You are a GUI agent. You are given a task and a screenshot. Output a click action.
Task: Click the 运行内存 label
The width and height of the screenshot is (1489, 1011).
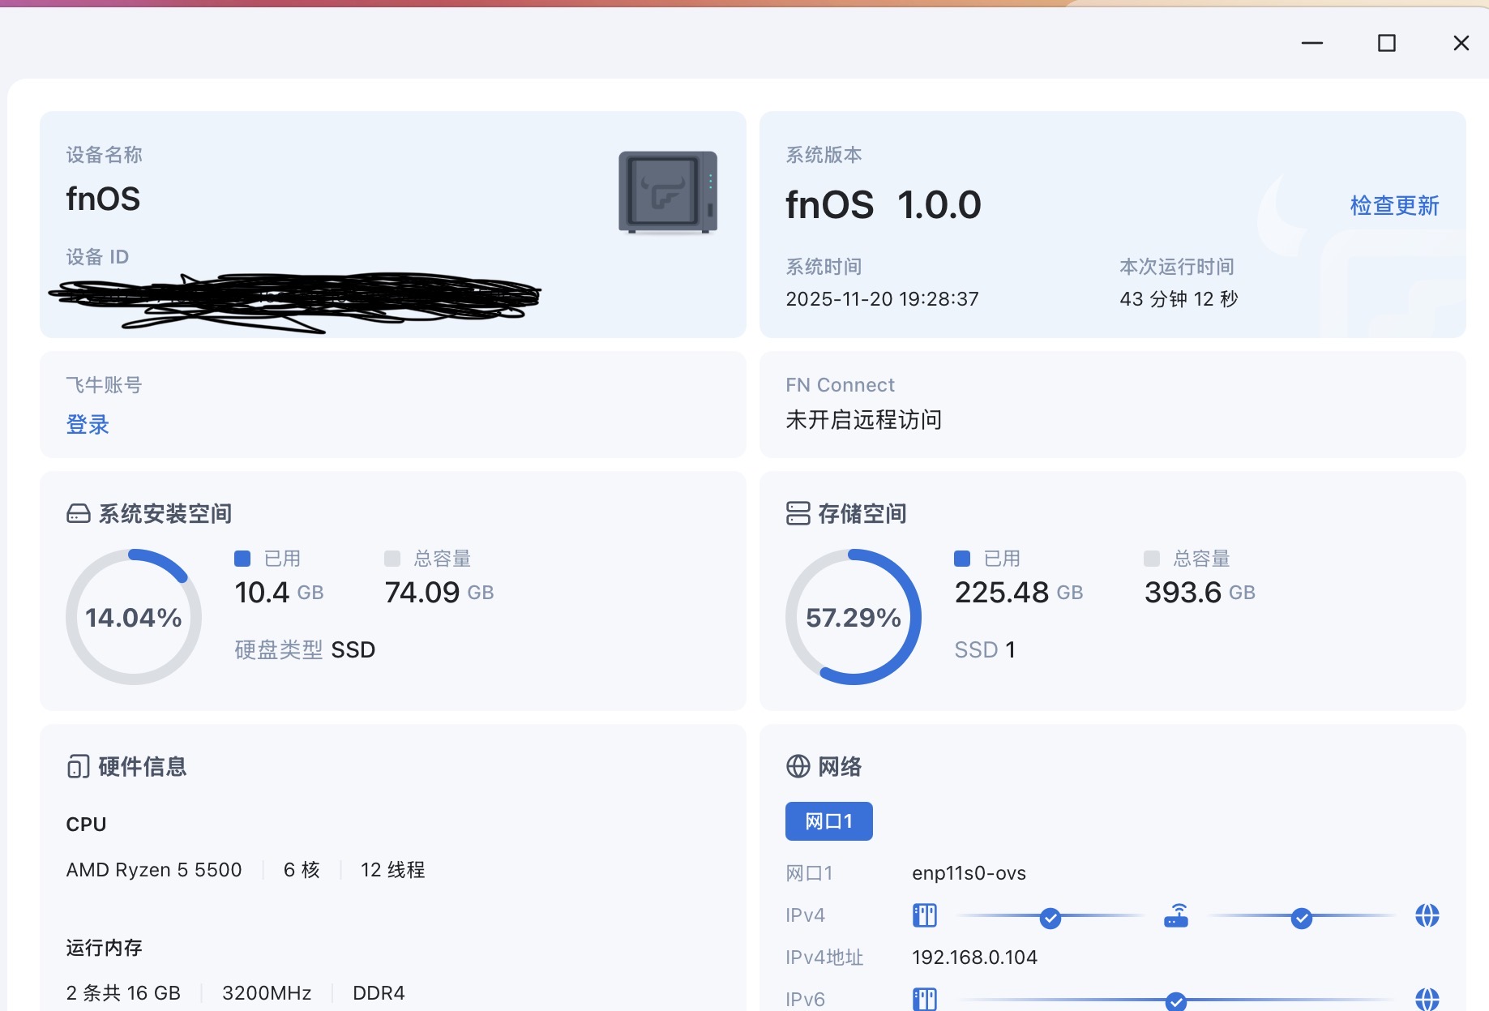coord(104,948)
